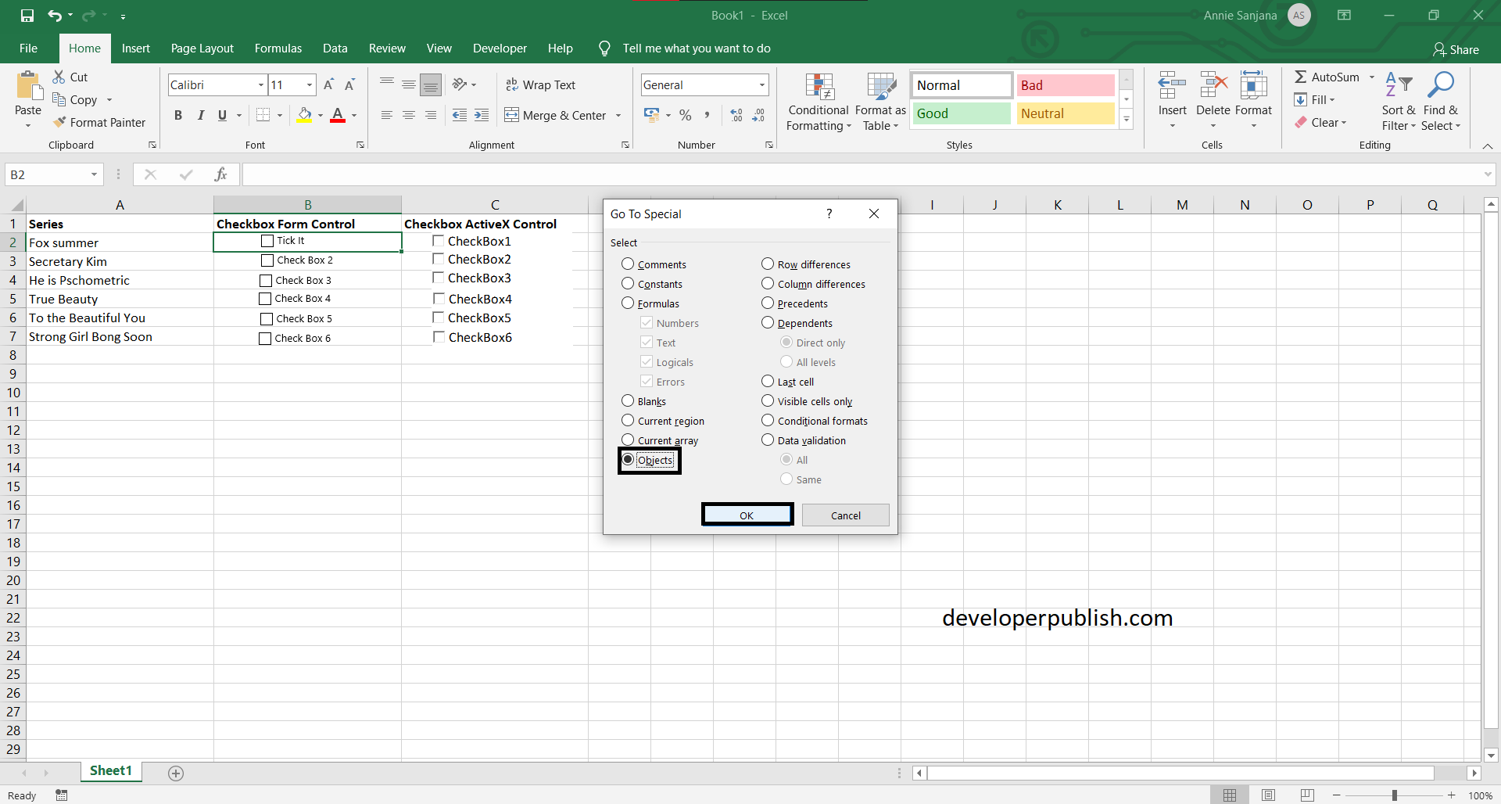Open the Developer ribbon tab
This screenshot has height=804, width=1501.
click(x=500, y=48)
